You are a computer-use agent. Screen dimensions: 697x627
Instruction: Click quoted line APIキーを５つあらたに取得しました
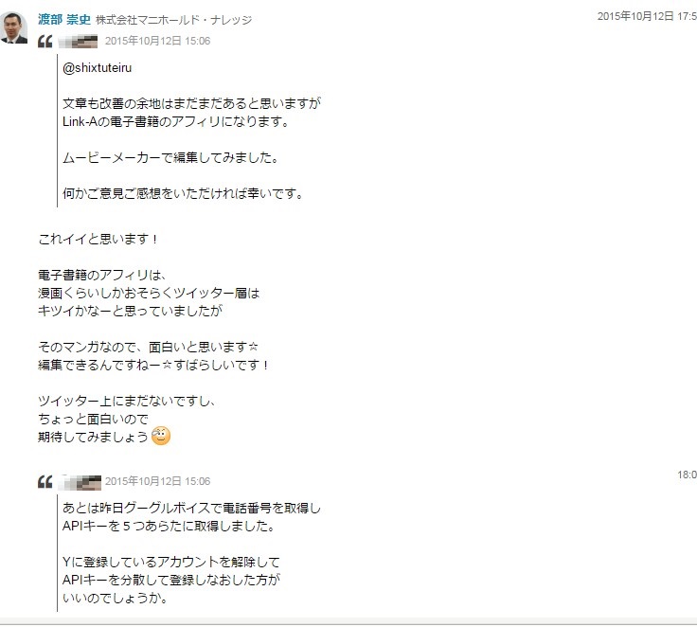[169, 526]
